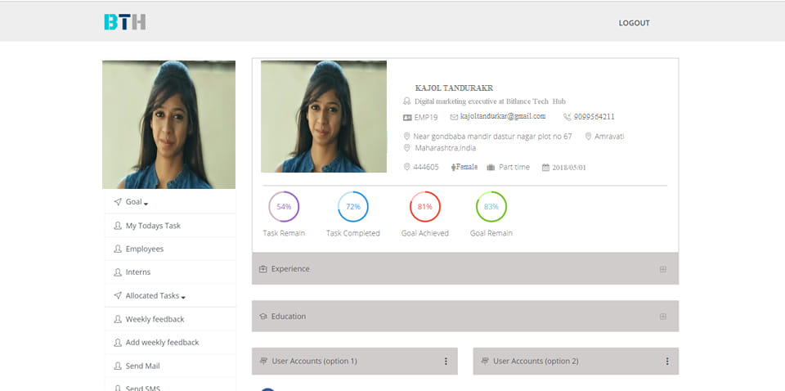Open the User Accounts (option 1) kebab menu

click(x=446, y=361)
